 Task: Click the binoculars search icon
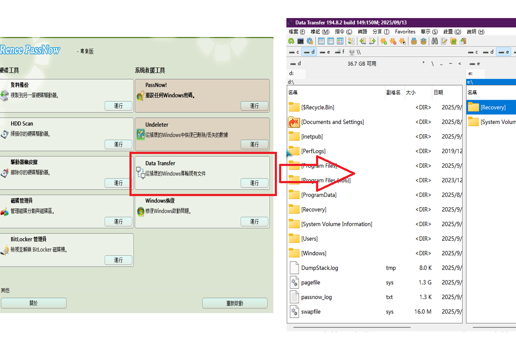coord(435,41)
